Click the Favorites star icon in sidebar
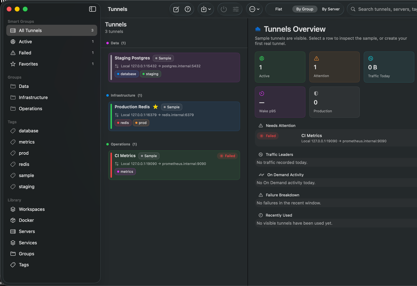417x286 pixels. 13,64
